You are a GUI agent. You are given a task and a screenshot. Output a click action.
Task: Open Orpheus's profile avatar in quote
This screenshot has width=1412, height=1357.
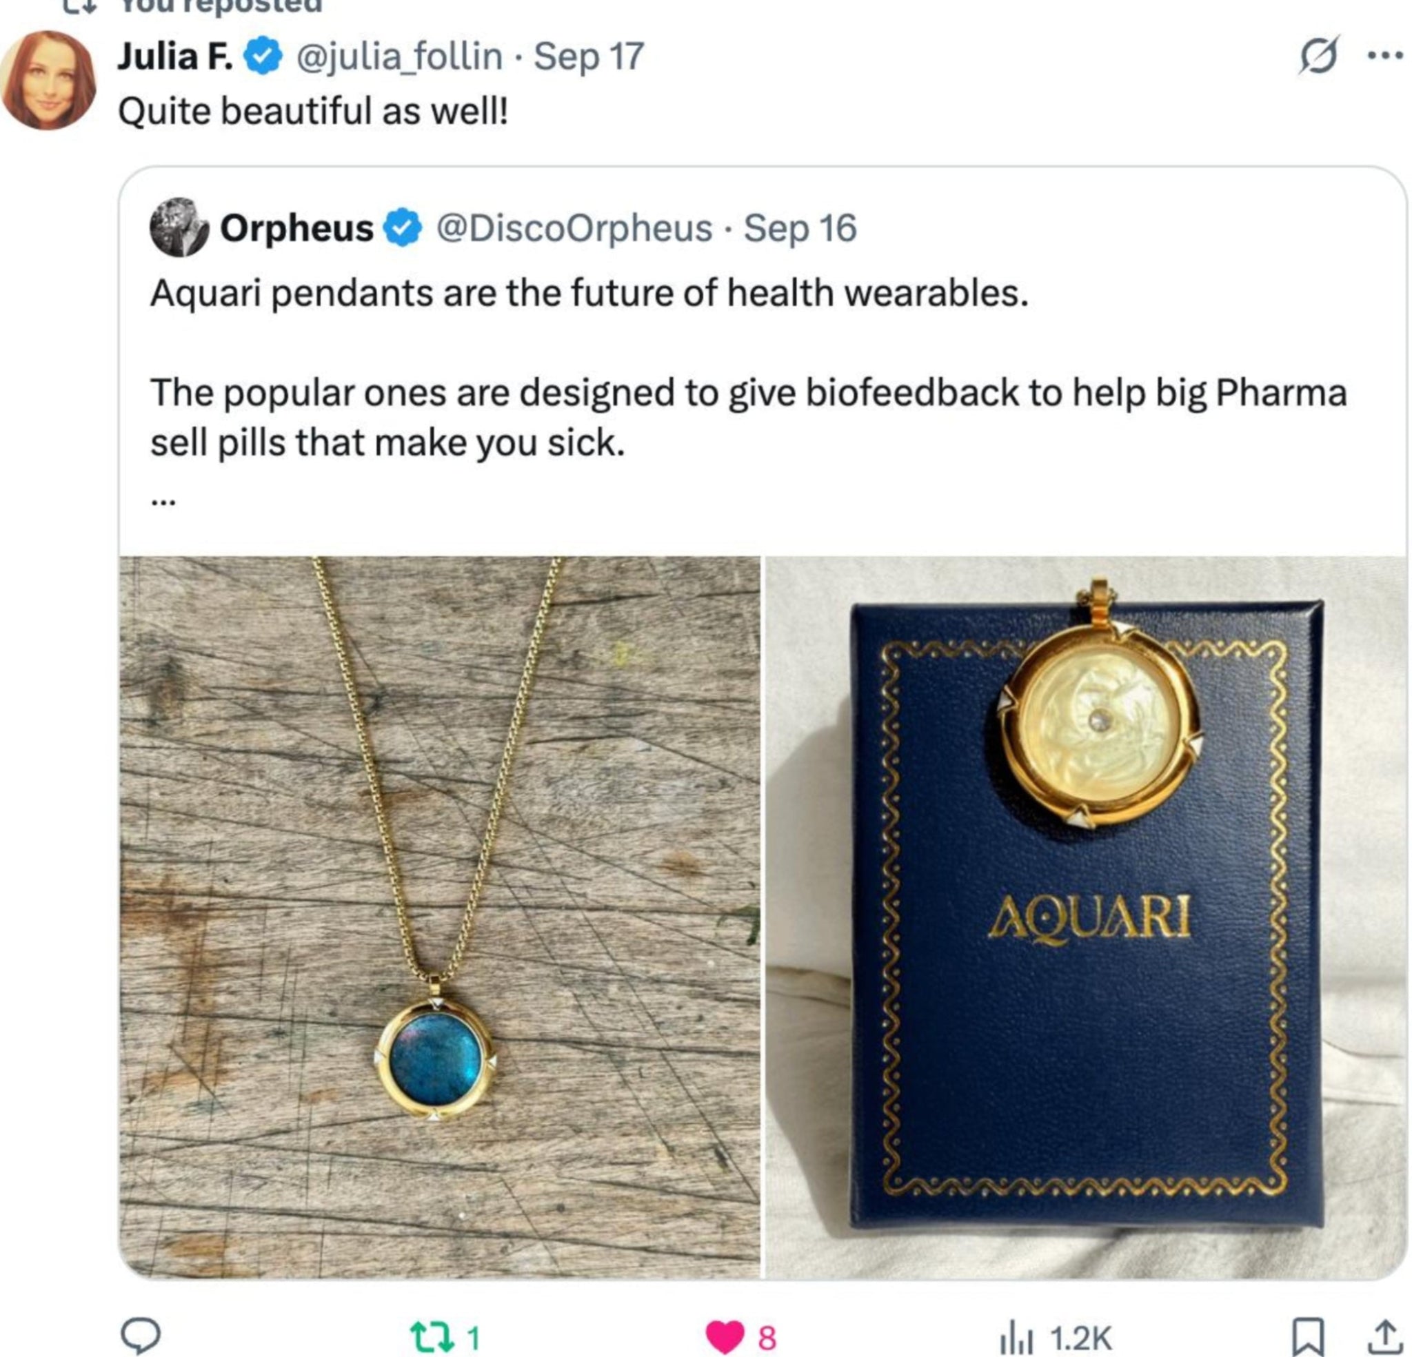point(179,227)
